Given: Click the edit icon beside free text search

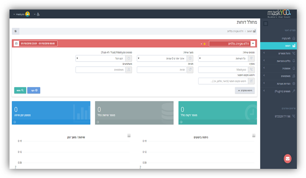Looking at the screenshot, I should [x=252, y=81].
